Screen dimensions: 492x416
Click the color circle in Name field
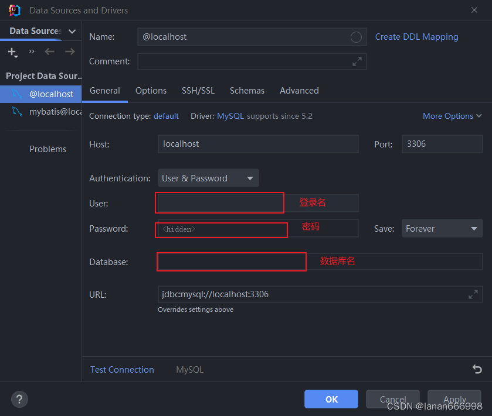[x=356, y=37]
